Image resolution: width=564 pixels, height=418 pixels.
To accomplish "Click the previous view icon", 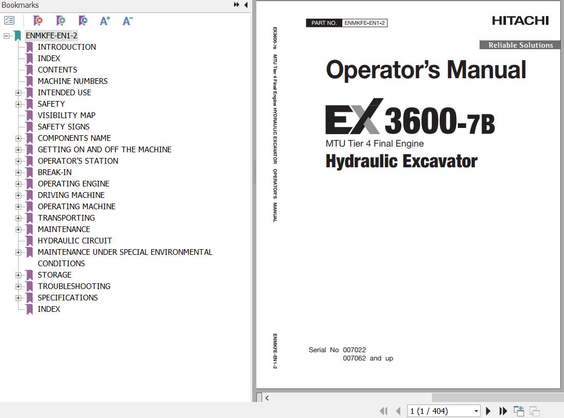I will [518, 411].
